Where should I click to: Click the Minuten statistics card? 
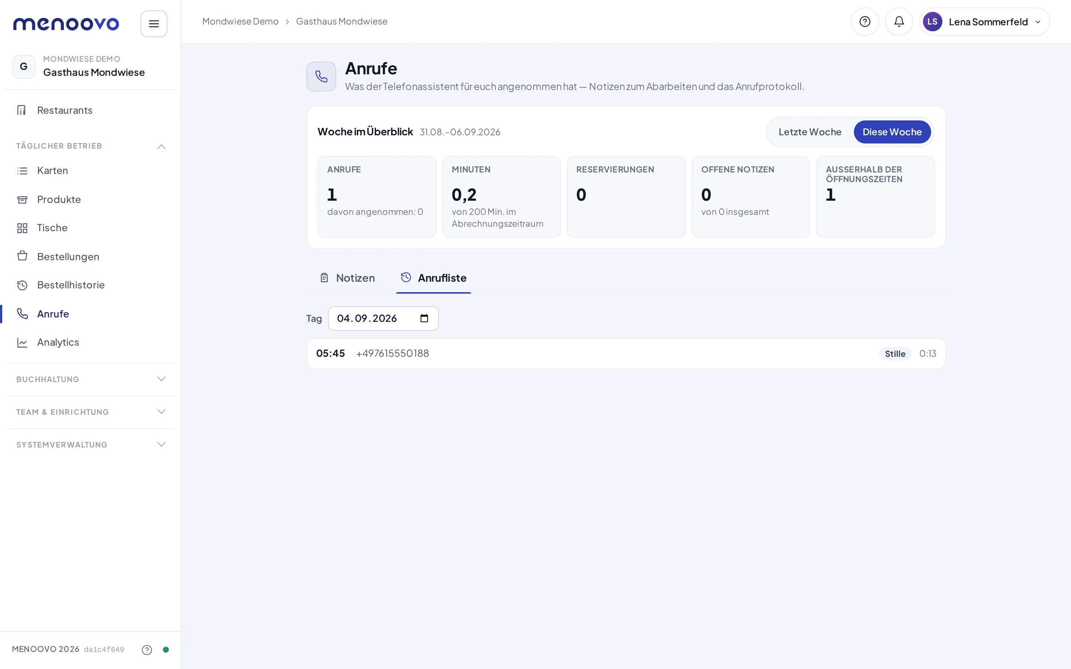[x=501, y=197]
